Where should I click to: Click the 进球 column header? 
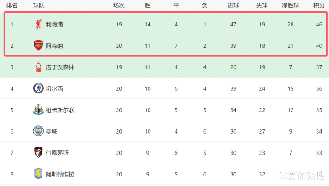tap(233, 5)
